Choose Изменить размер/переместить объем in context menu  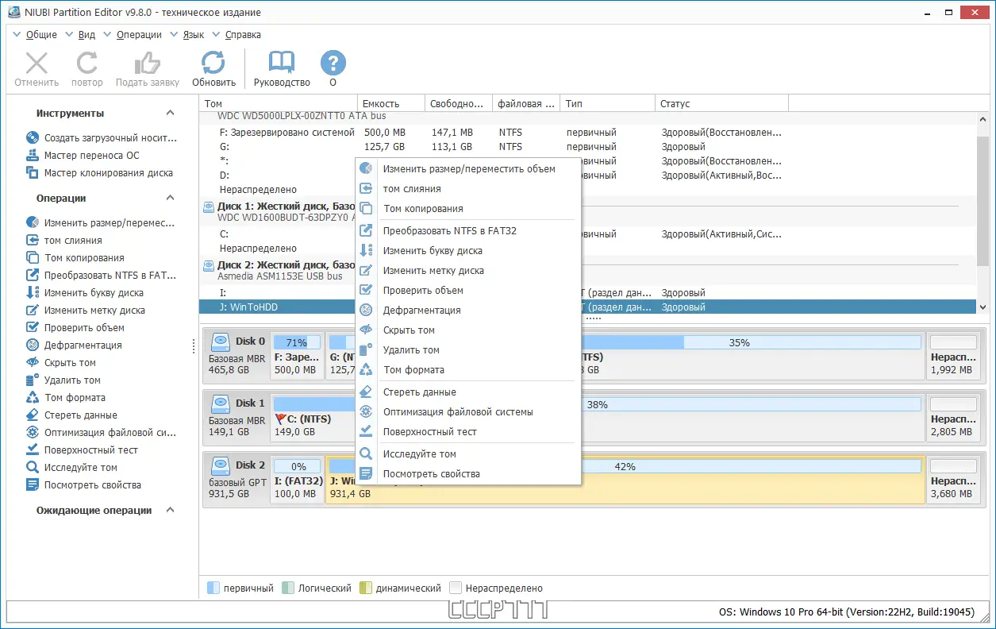pos(469,169)
